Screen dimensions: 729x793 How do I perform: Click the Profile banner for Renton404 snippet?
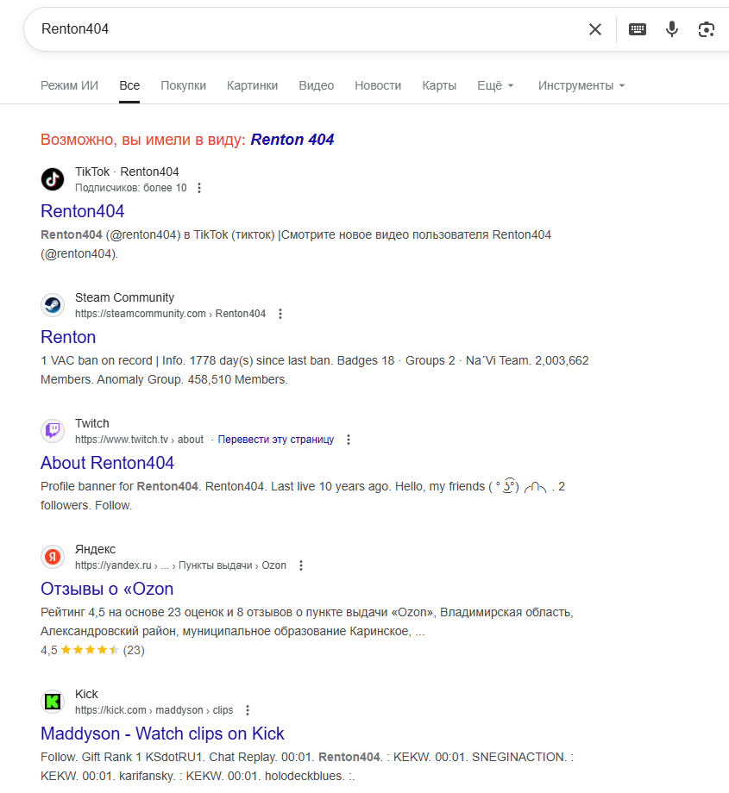303,496
